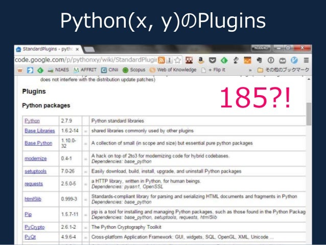Select the StandardPlugins browser tab

point(48,49)
